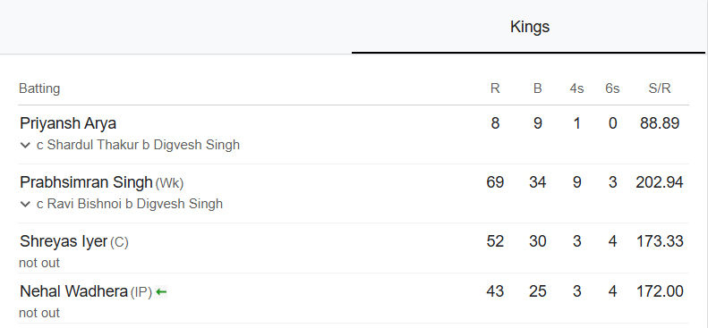Click the B balls column header
Image resolution: width=708 pixels, height=328 pixels.
537,88
